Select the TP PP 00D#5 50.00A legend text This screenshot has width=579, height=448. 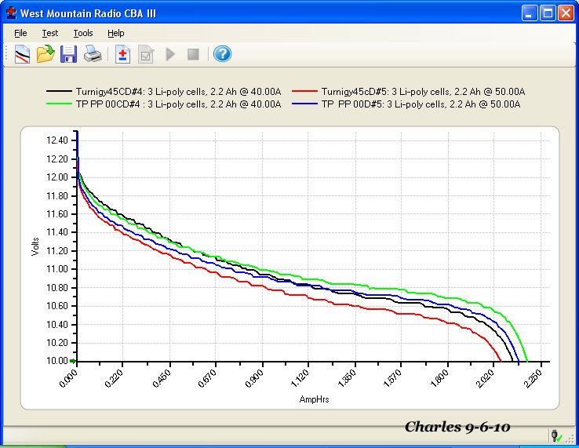coord(421,104)
